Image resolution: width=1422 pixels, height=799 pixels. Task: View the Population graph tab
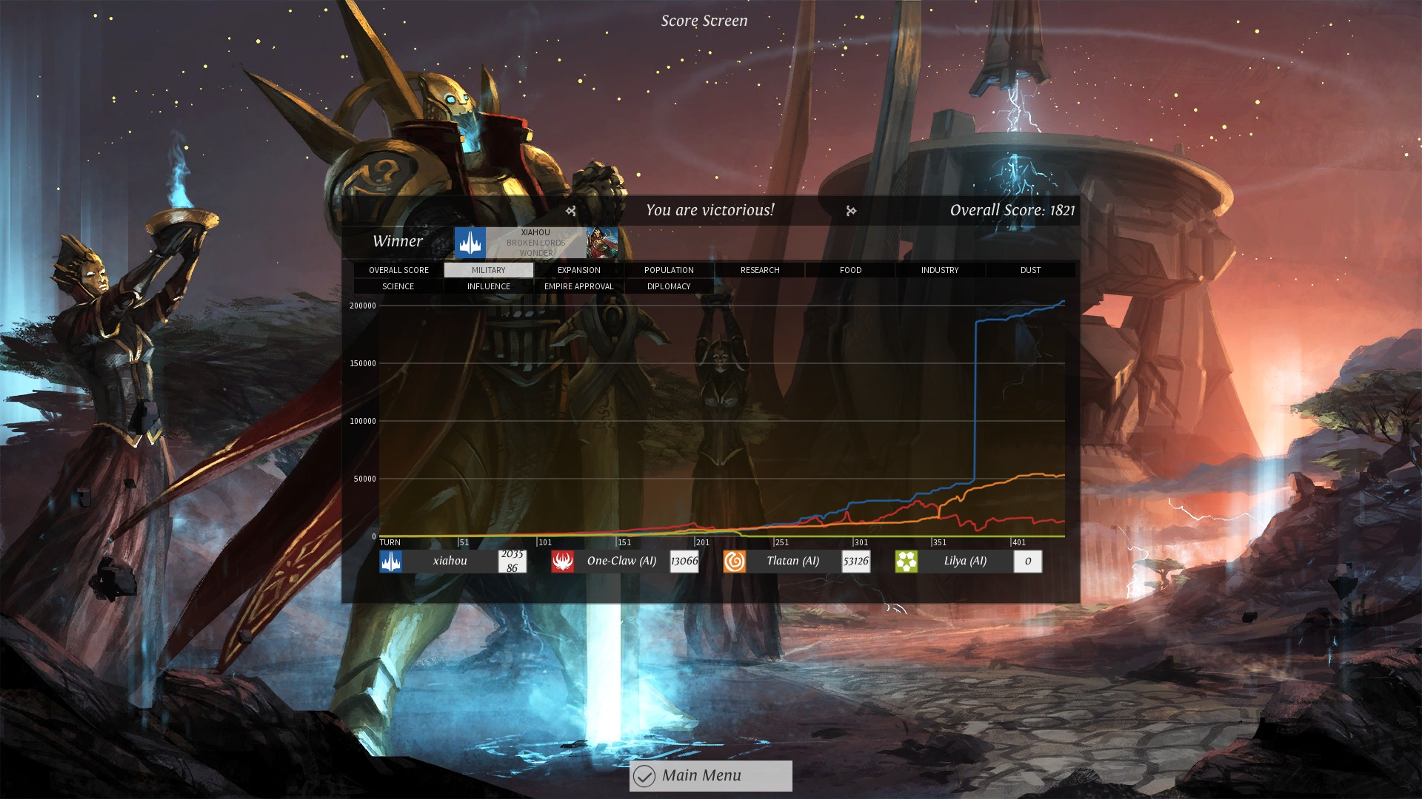pos(669,270)
